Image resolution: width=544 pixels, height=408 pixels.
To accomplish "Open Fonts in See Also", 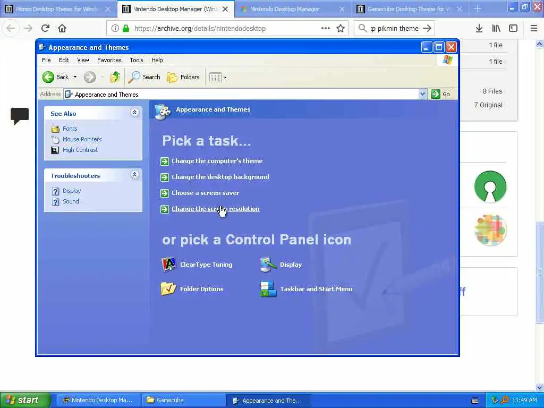I will tap(70, 129).
